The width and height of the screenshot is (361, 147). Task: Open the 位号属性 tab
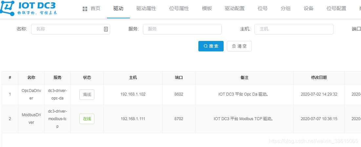[179, 9]
